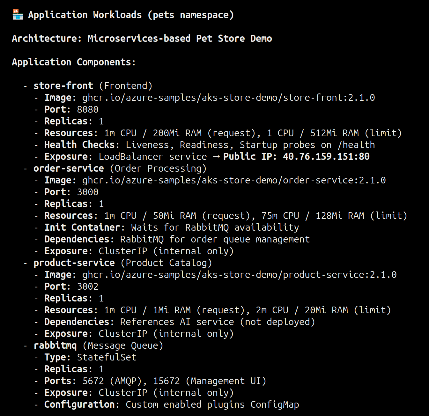Click the Architecture line about Pet Store Demo
Screen dimensions: 429x416
(x=142, y=39)
